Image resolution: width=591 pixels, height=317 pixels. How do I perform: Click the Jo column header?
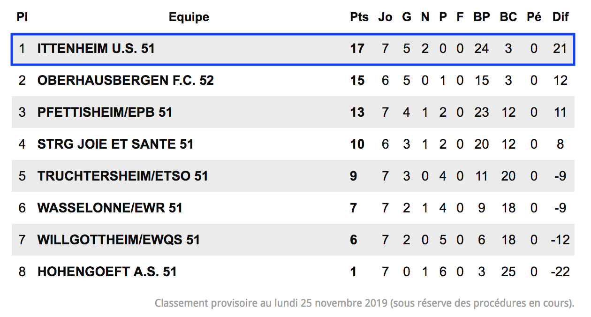pyautogui.click(x=385, y=17)
